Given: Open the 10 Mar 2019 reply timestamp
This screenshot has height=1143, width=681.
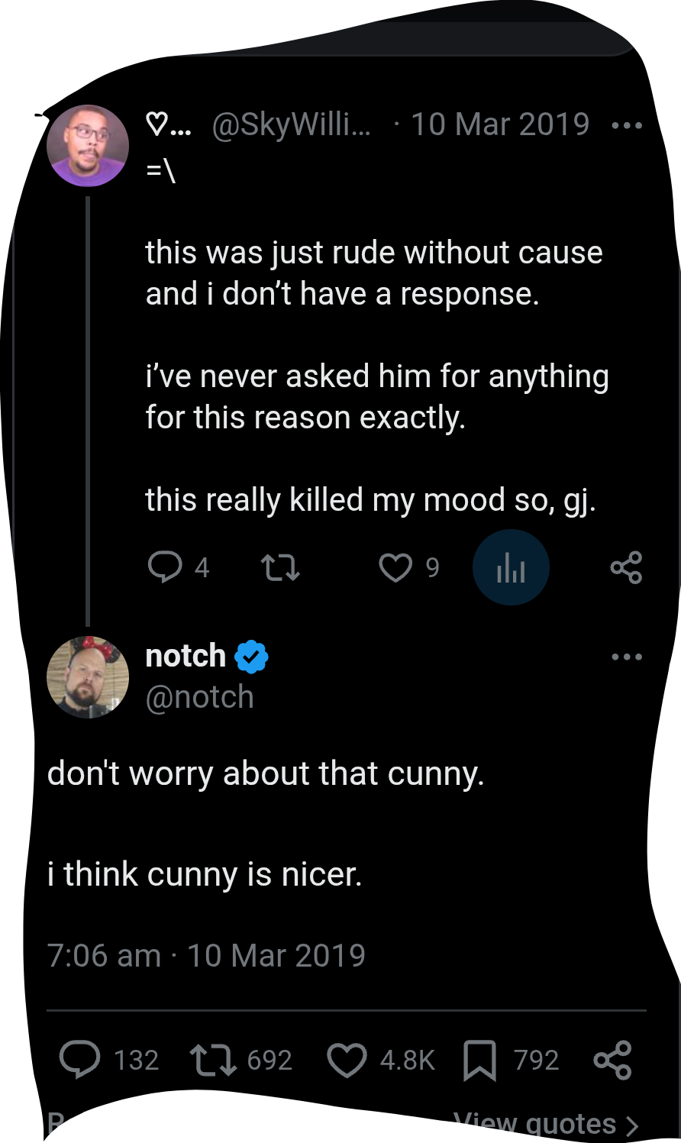Looking at the screenshot, I should pos(500,124).
